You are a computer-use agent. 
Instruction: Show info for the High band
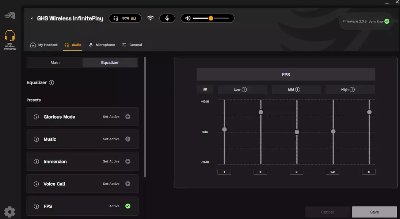352,89
